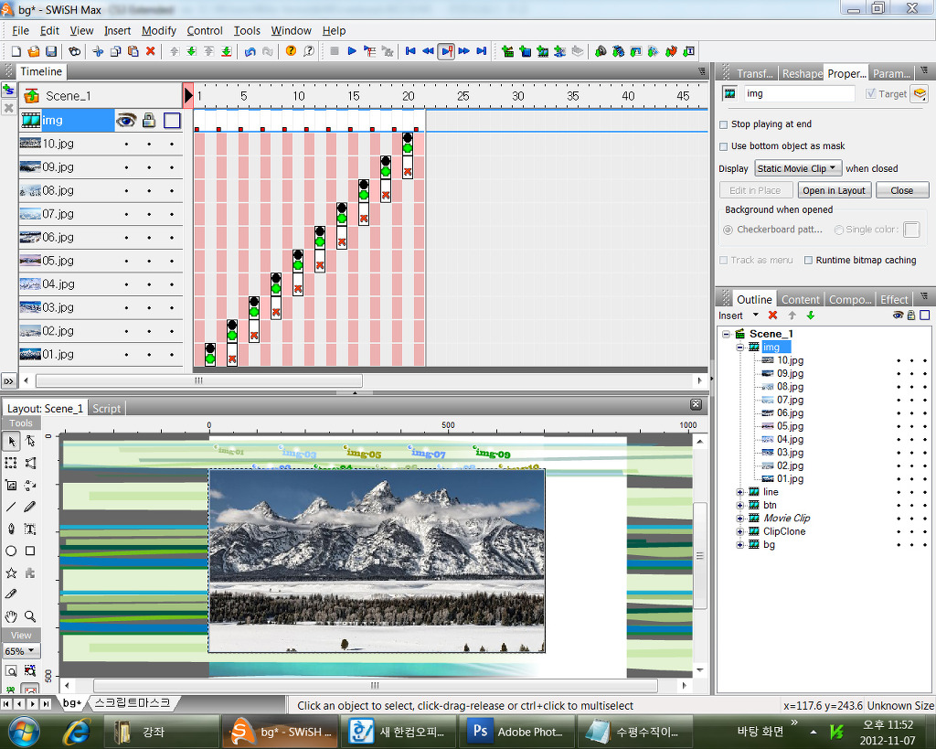Select the Eyedropper tool

pyautogui.click(x=11, y=594)
